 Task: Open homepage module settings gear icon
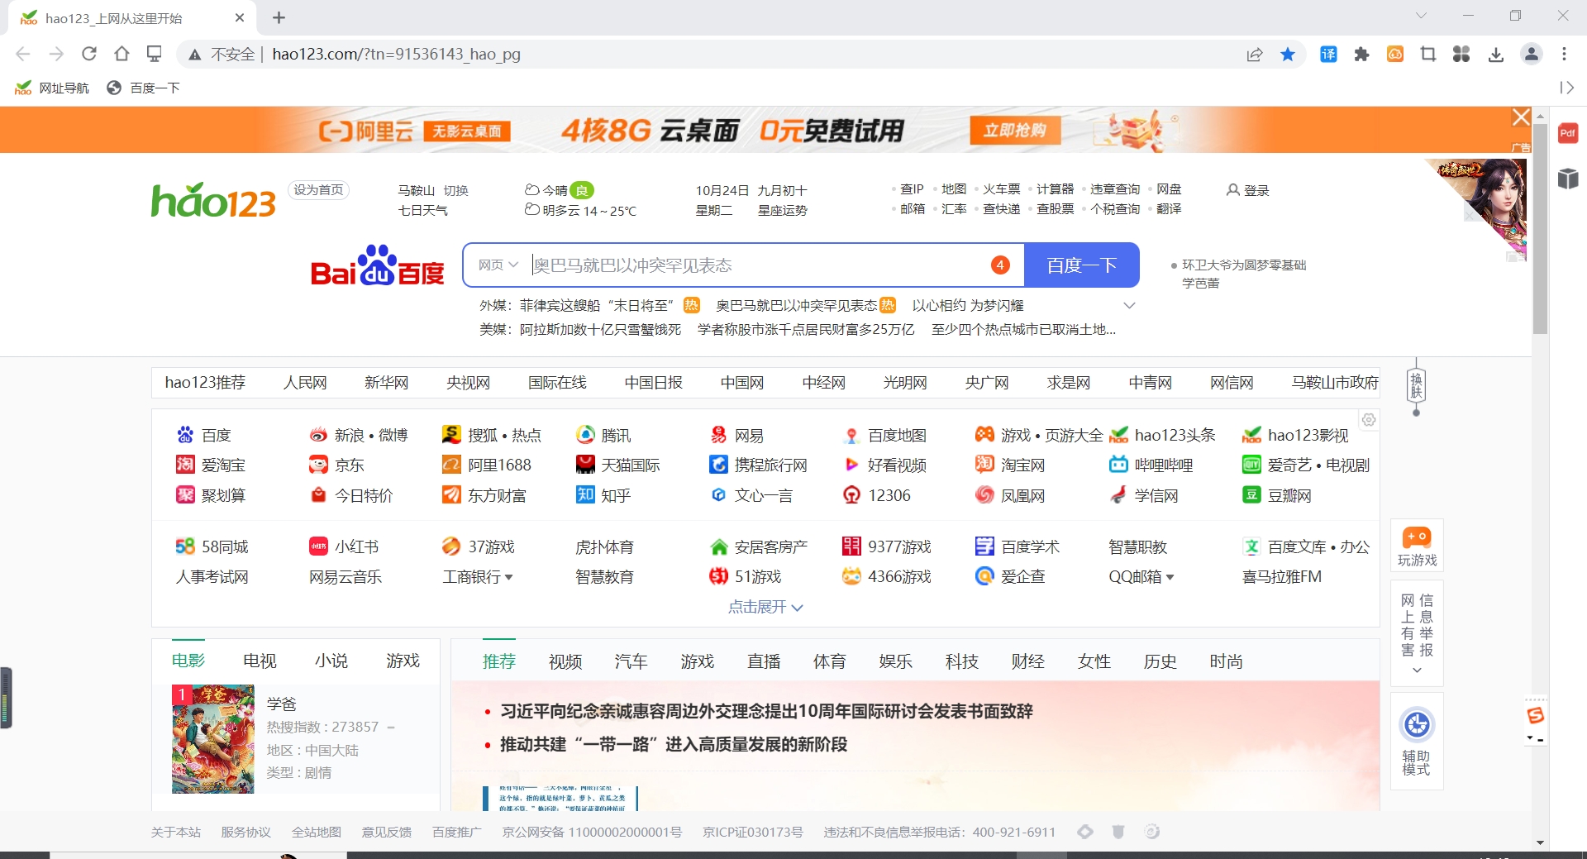click(x=1369, y=420)
